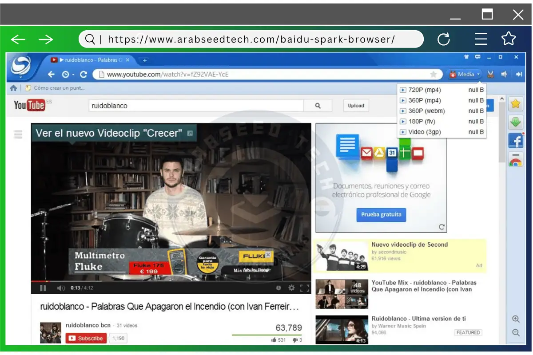Click the home icon beside bookmarks bar
The width and height of the screenshot is (533, 355).
13,88
